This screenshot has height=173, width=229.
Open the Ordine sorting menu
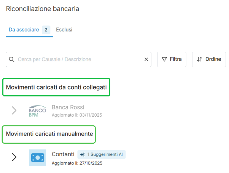click(209, 59)
